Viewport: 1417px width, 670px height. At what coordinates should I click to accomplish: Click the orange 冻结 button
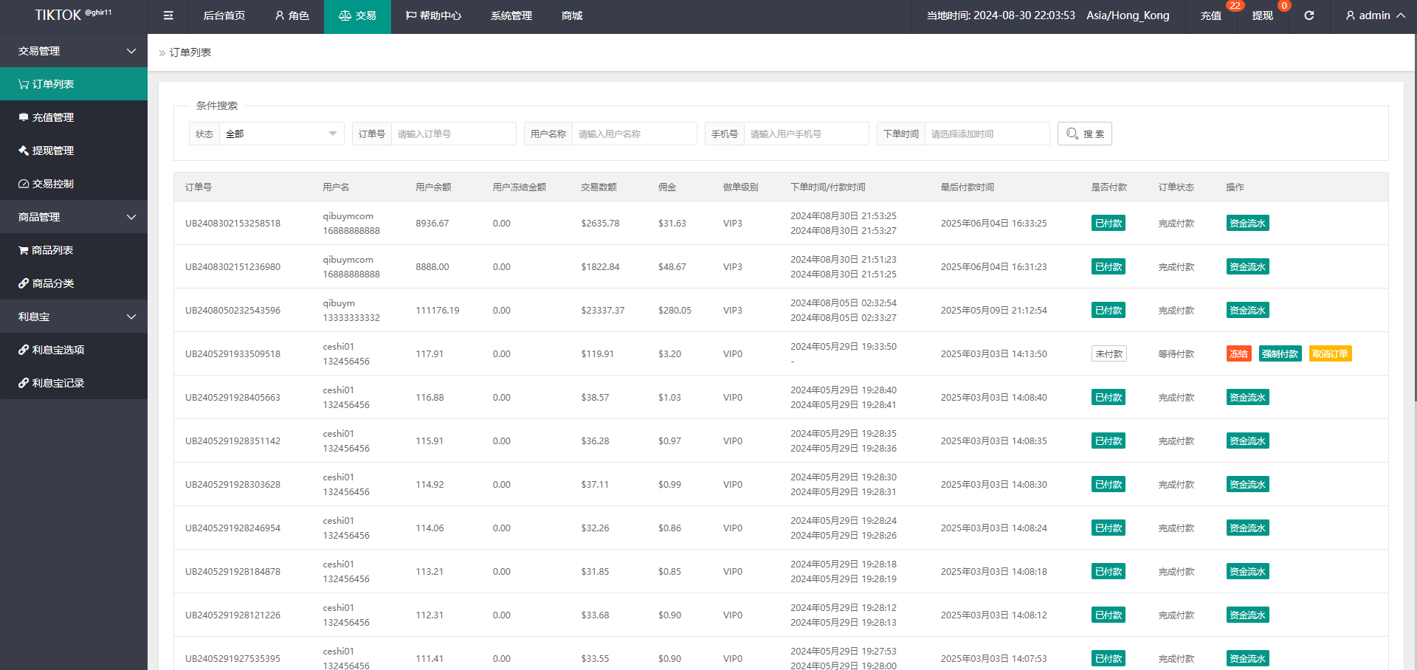1238,354
